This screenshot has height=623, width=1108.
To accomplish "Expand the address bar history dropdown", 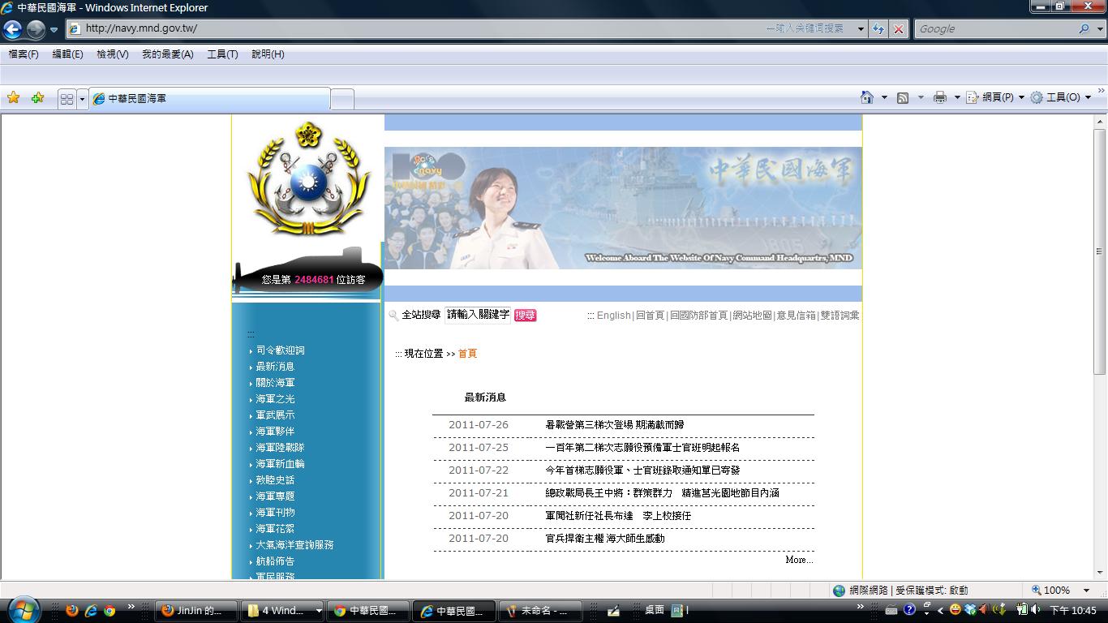I will click(x=861, y=28).
